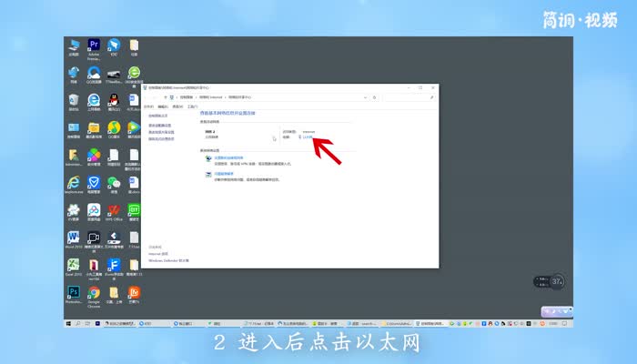Open 'Media streaming options' sidebar link
The height and width of the screenshot is (364, 637).
coord(161,139)
